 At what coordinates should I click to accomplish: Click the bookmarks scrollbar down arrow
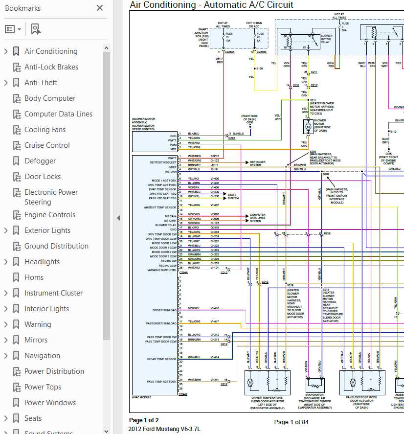click(x=106, y=431)
